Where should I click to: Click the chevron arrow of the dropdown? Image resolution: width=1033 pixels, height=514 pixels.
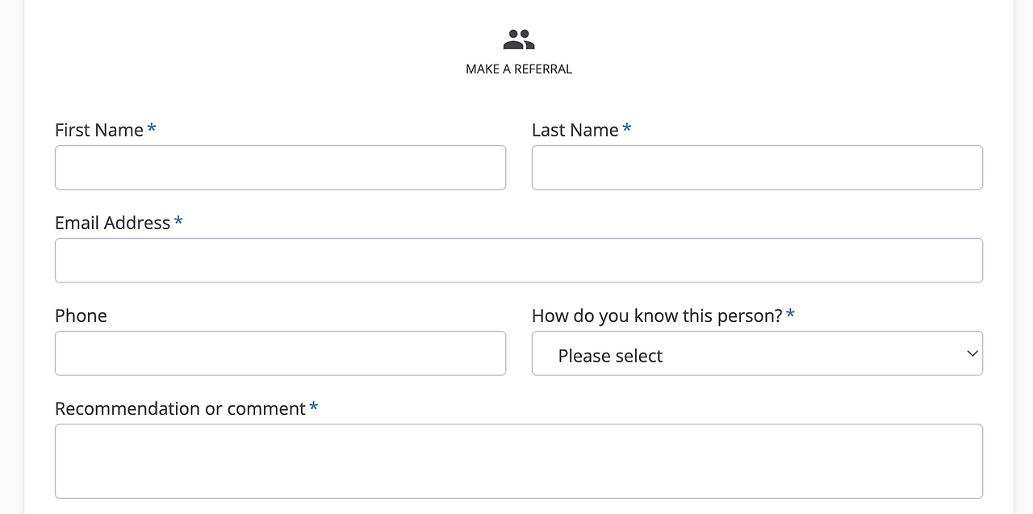coord(972,353)
